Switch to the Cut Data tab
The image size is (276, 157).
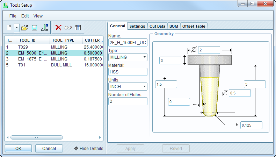[157, 26]
